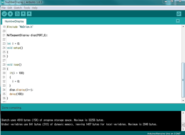
Task: Click the code editor scrollbar thumb
Action: 183,80
